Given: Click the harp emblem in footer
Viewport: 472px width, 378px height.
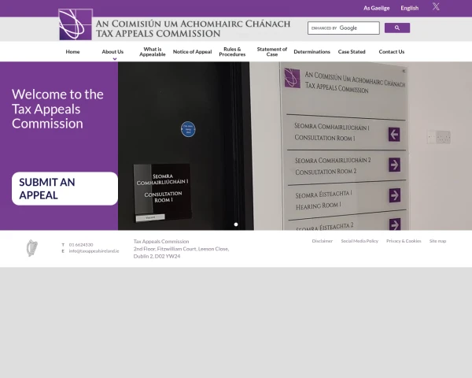Looking at the screenshot, I should point(32,248).
